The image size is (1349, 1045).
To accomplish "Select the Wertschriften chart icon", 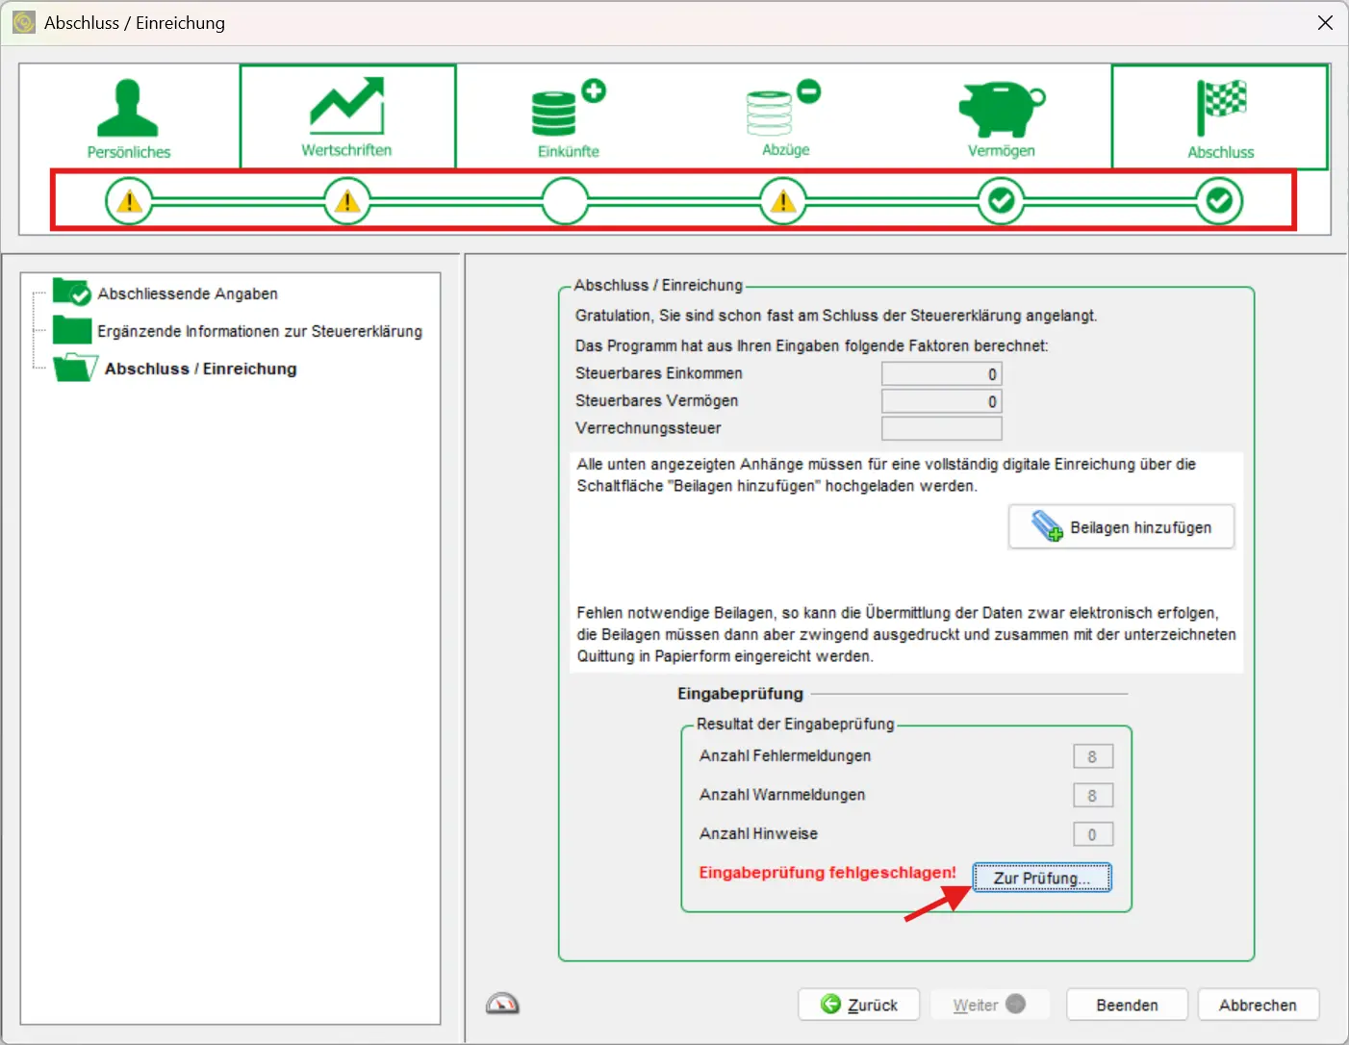I will [346, 104].
